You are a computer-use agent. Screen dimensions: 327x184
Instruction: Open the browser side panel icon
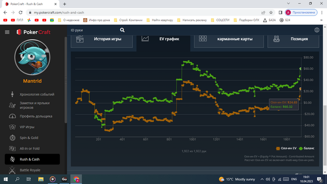click(x=280, y=13)
